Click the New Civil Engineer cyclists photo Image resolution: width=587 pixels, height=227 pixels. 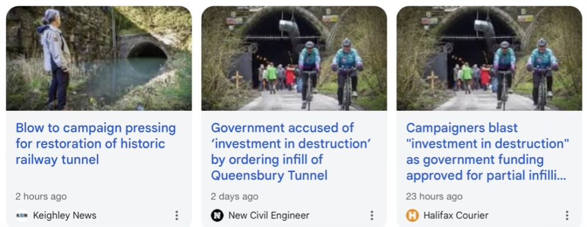coord(294,58)
